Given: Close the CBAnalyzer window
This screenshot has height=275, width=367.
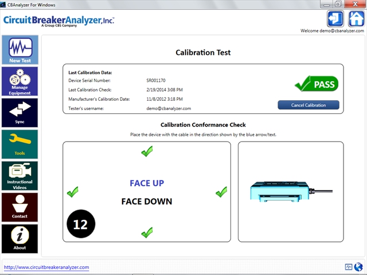Looking at the screenshot, I should pyautogui.click(x=356, y=4).
